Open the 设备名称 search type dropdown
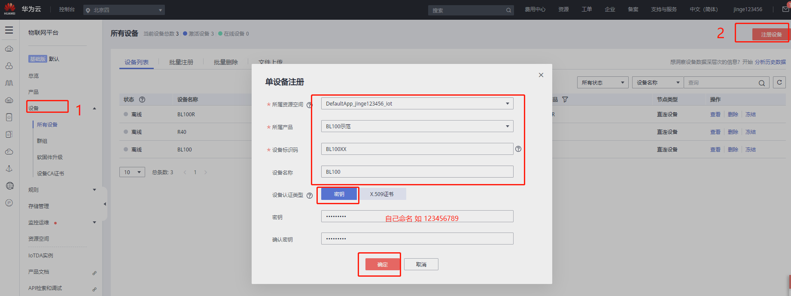 pos(658,82)
